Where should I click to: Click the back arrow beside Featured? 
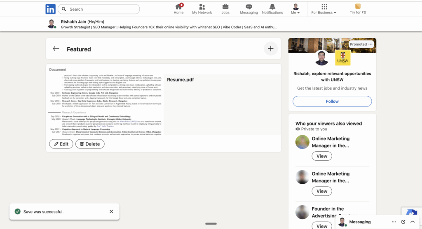(56, 49)
